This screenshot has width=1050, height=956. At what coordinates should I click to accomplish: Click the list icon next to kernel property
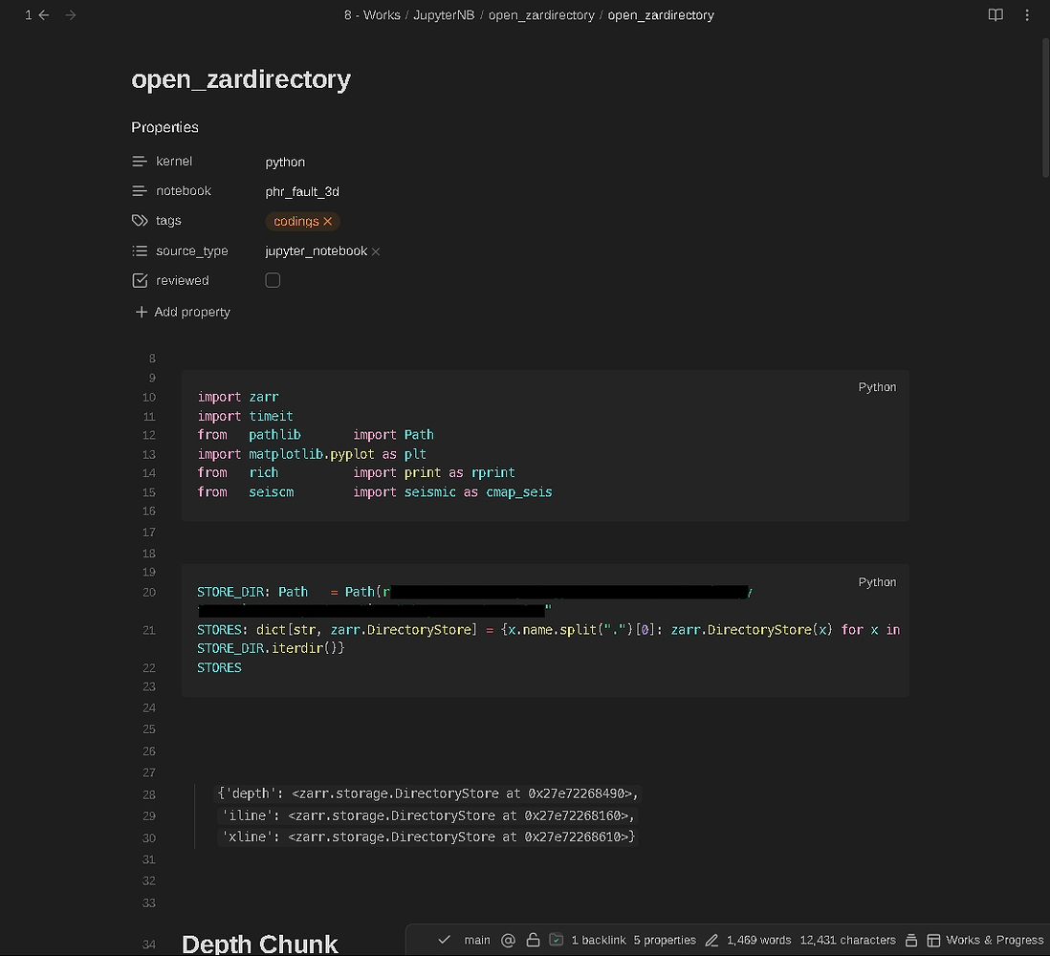pos(140,161)
